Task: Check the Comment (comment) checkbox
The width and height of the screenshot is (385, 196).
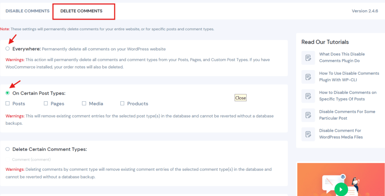Action: click(8, 160)
